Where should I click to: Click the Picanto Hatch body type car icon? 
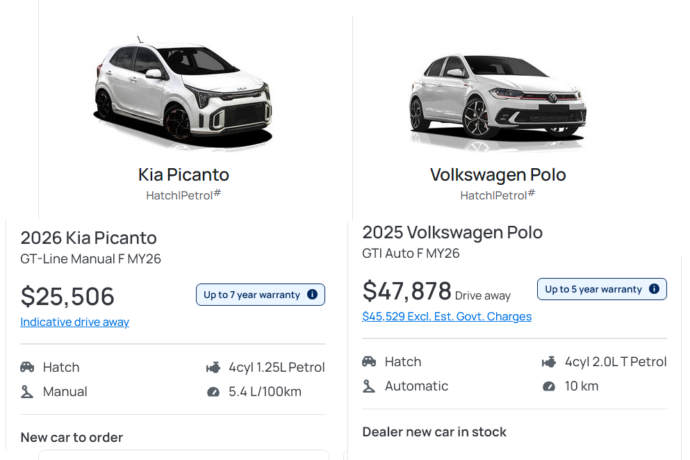27,367
